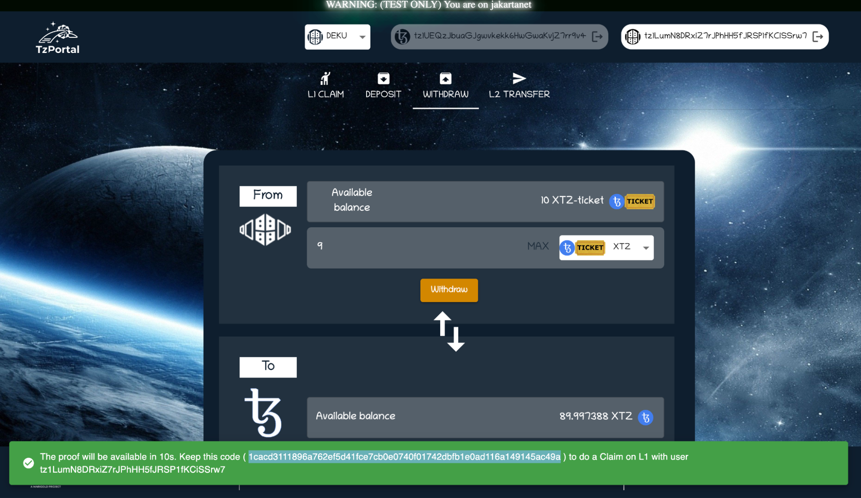Viewport: 861px width, 498px height.
Task: Open the DEPOSIT tab
Action: 383,94
